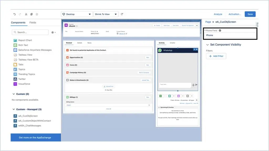Show Phone Field info tooltip
The width and height of the screenshot is (269, 151).
point(220,30)
